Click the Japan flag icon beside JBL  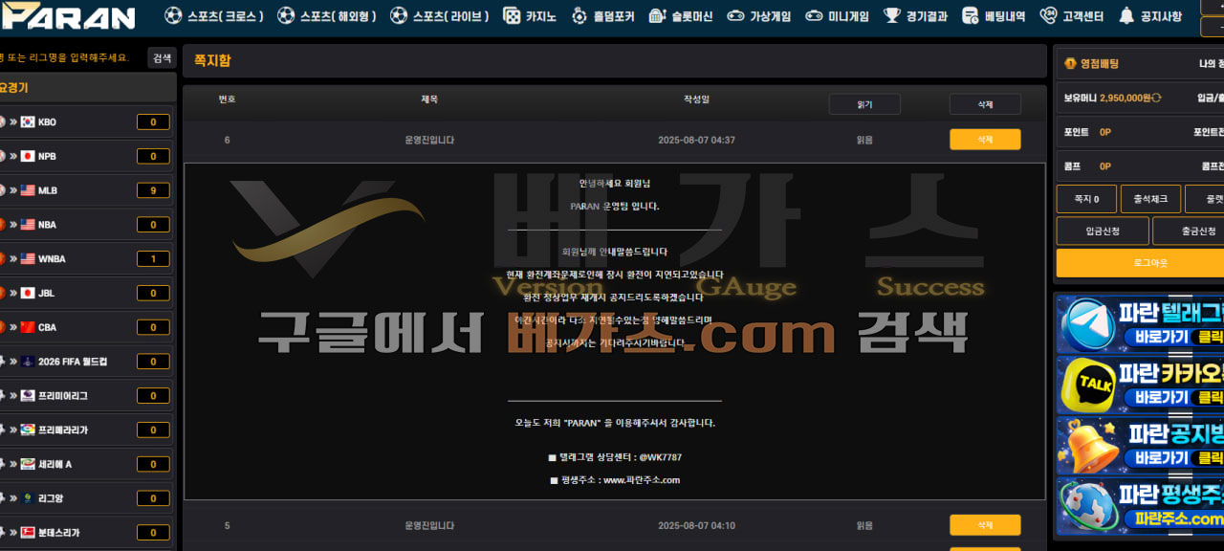tap(28, 293)
